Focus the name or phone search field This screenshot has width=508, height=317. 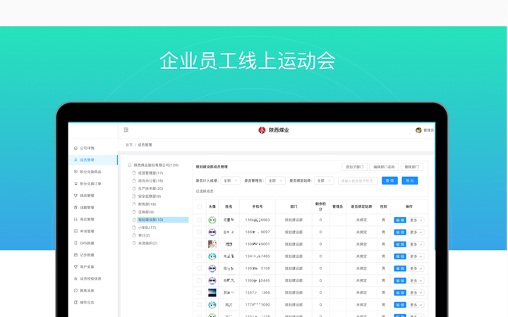click(358, 181)
